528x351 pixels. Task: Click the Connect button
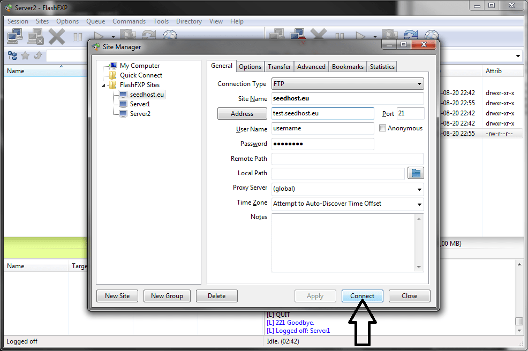(362, 296)
